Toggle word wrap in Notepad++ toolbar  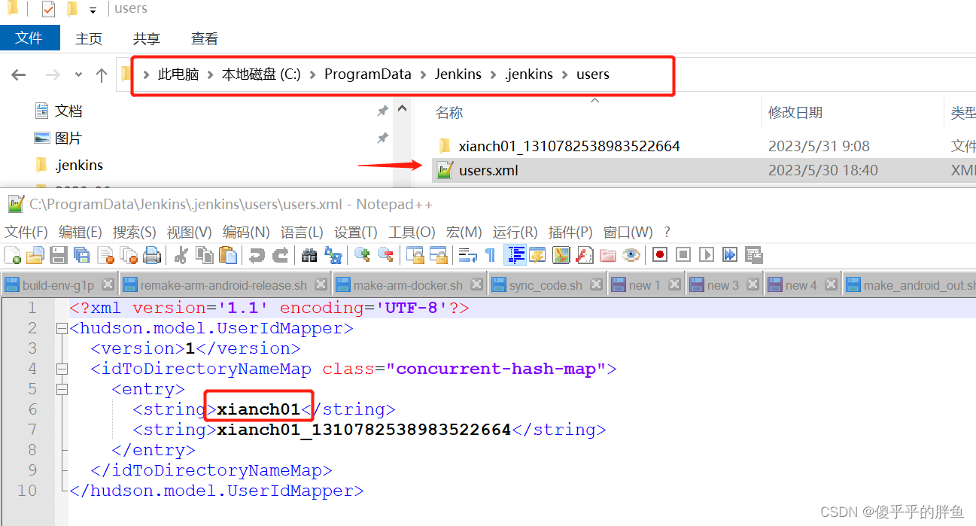pos(467,255)
